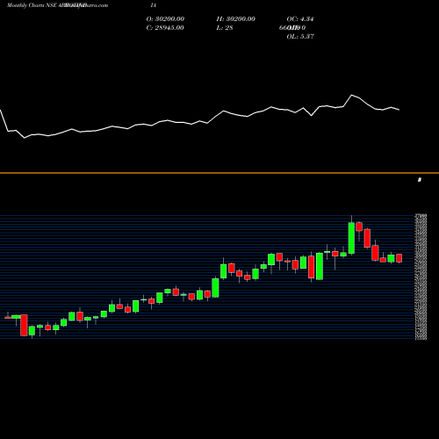The image size is (439, 439).
Task: Select the last red candle at the chart's right end
Action: pos(399,258)
